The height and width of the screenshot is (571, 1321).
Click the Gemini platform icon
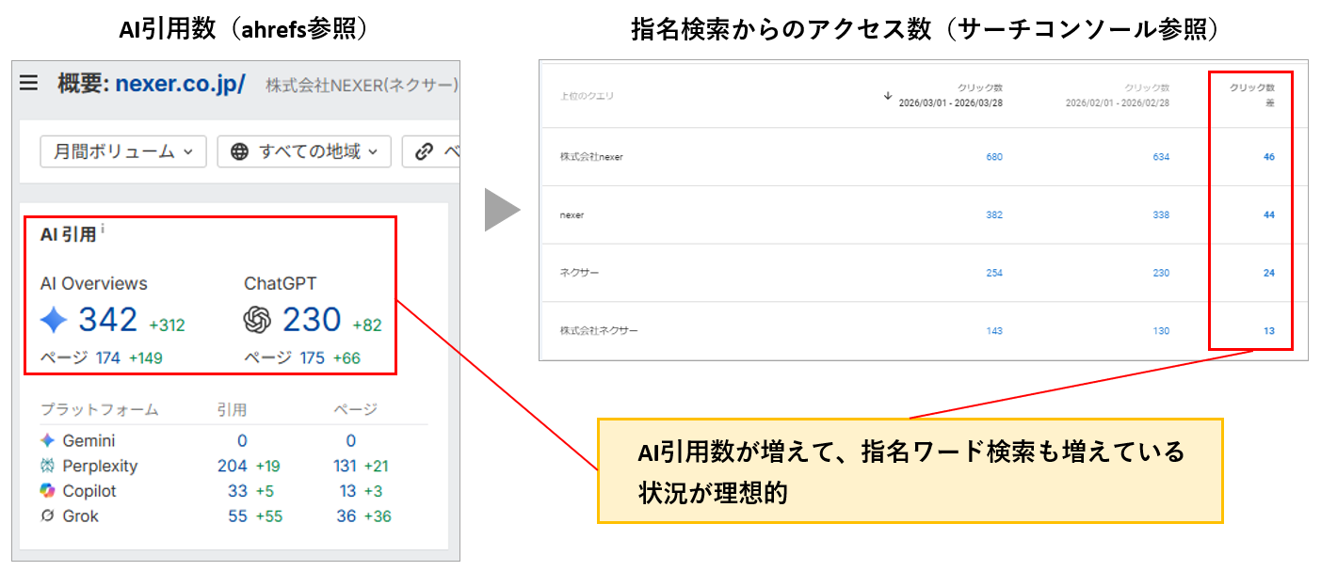pos(48,440)
